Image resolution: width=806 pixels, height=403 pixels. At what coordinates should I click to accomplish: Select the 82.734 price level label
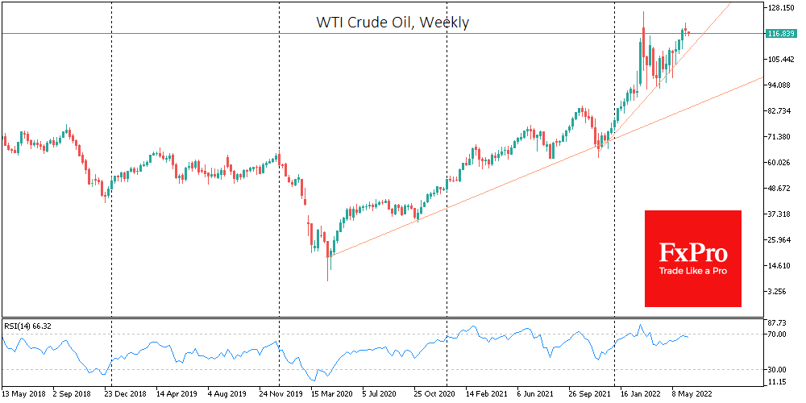pyautogui.click(x=781, y=111)
